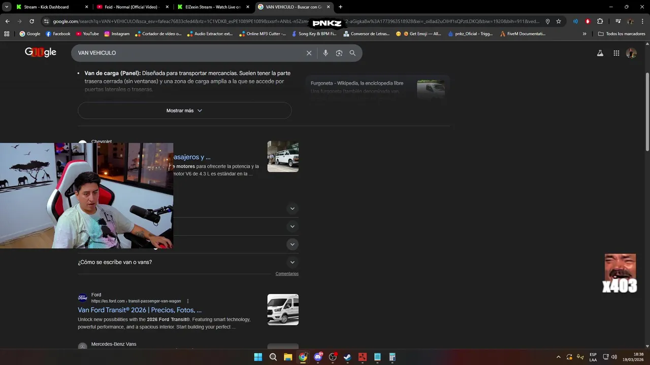Open the Todos los marcadores folder
This screenshot has width=650, height=365.
pos(622,34)
